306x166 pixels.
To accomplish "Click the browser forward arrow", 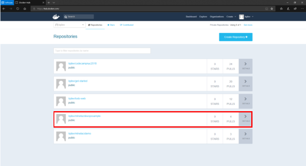I will [11, 8].
